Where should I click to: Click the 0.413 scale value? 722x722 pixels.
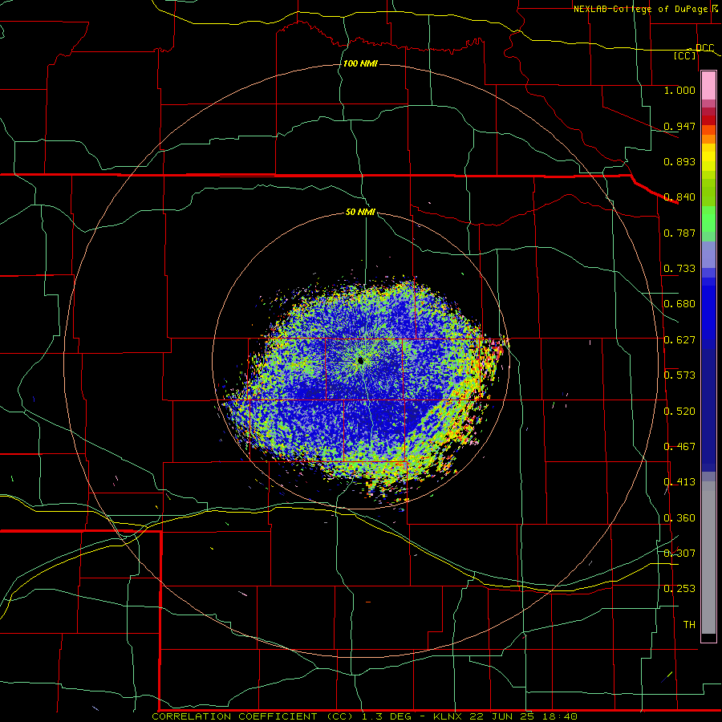click(679, 482)
